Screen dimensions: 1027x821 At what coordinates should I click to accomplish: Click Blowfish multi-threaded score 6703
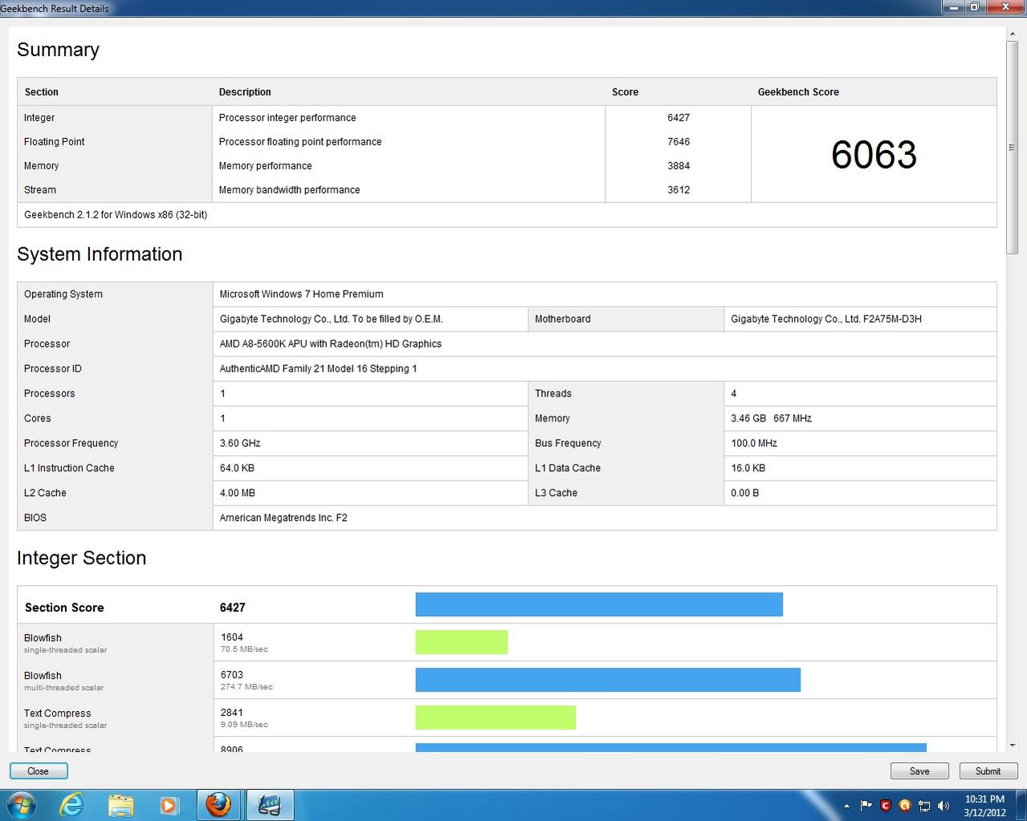click(x=231, y=676)
